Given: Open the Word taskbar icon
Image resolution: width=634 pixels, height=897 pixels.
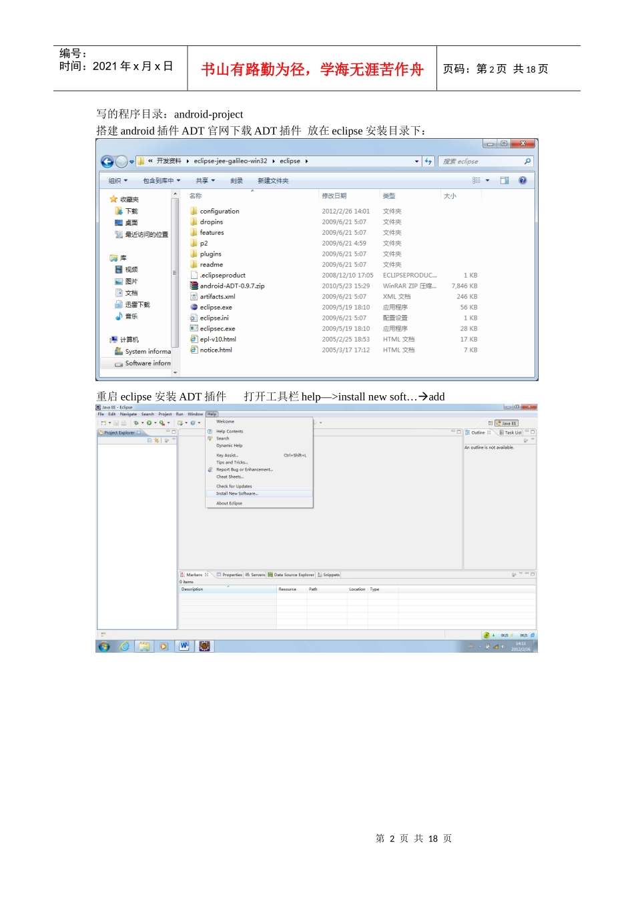Looking at the screenshot, I should tap(184, 646).
